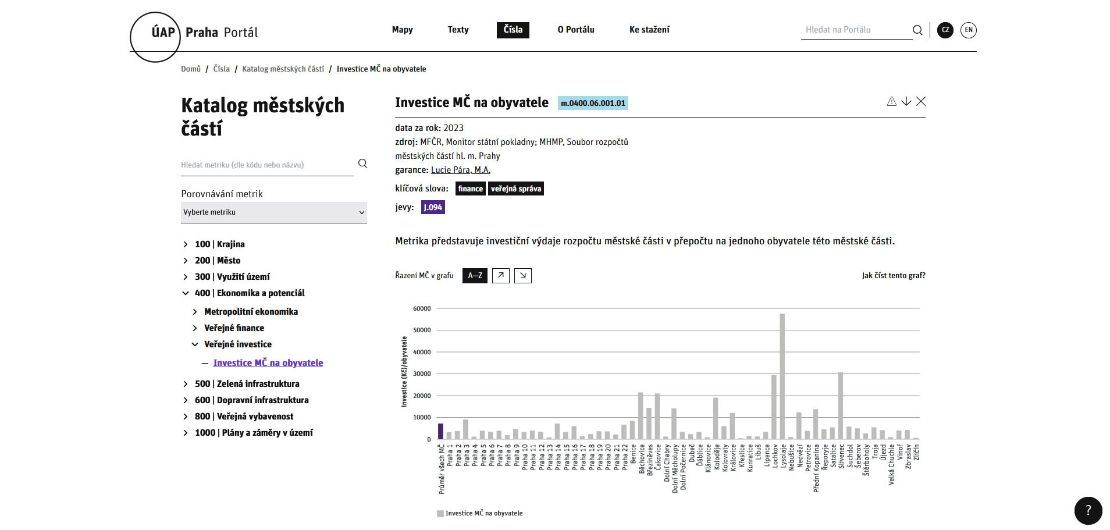
Task: Switch language to EN
Action: [x=968, y=30]
